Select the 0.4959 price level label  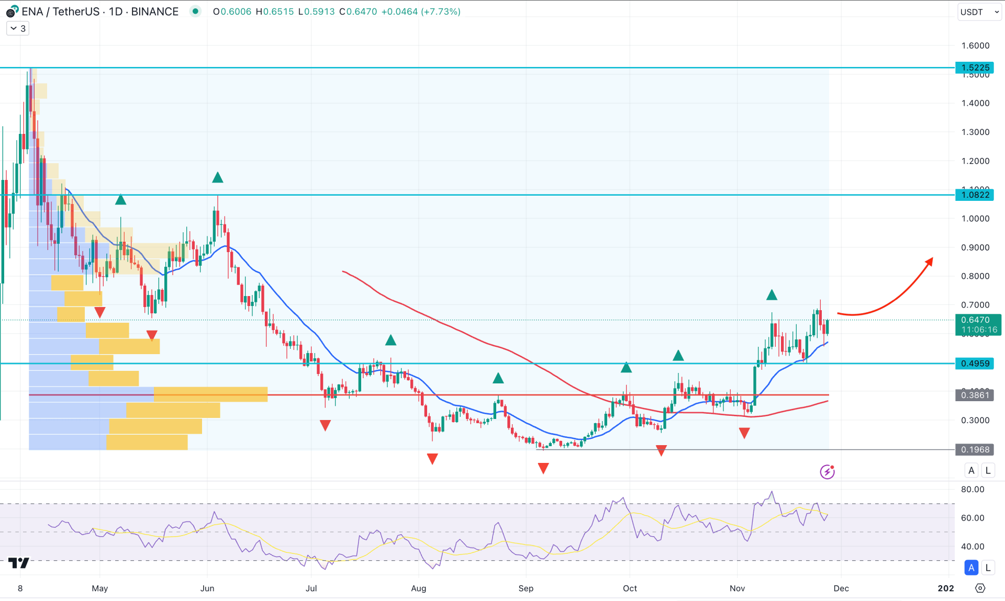(x=975, y=363)
